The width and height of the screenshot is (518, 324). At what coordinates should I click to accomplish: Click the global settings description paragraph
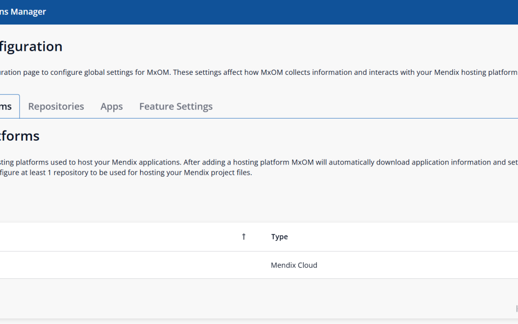click(259, 72)
